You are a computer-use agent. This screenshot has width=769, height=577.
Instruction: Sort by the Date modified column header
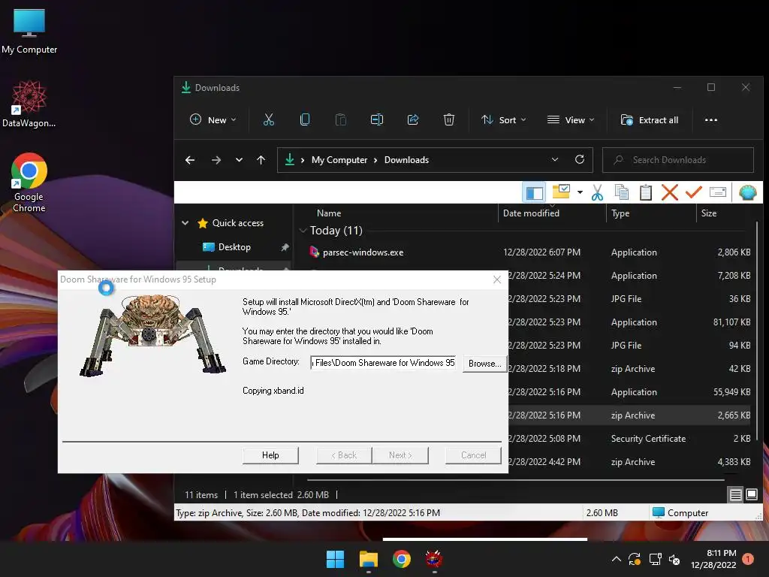531,213
